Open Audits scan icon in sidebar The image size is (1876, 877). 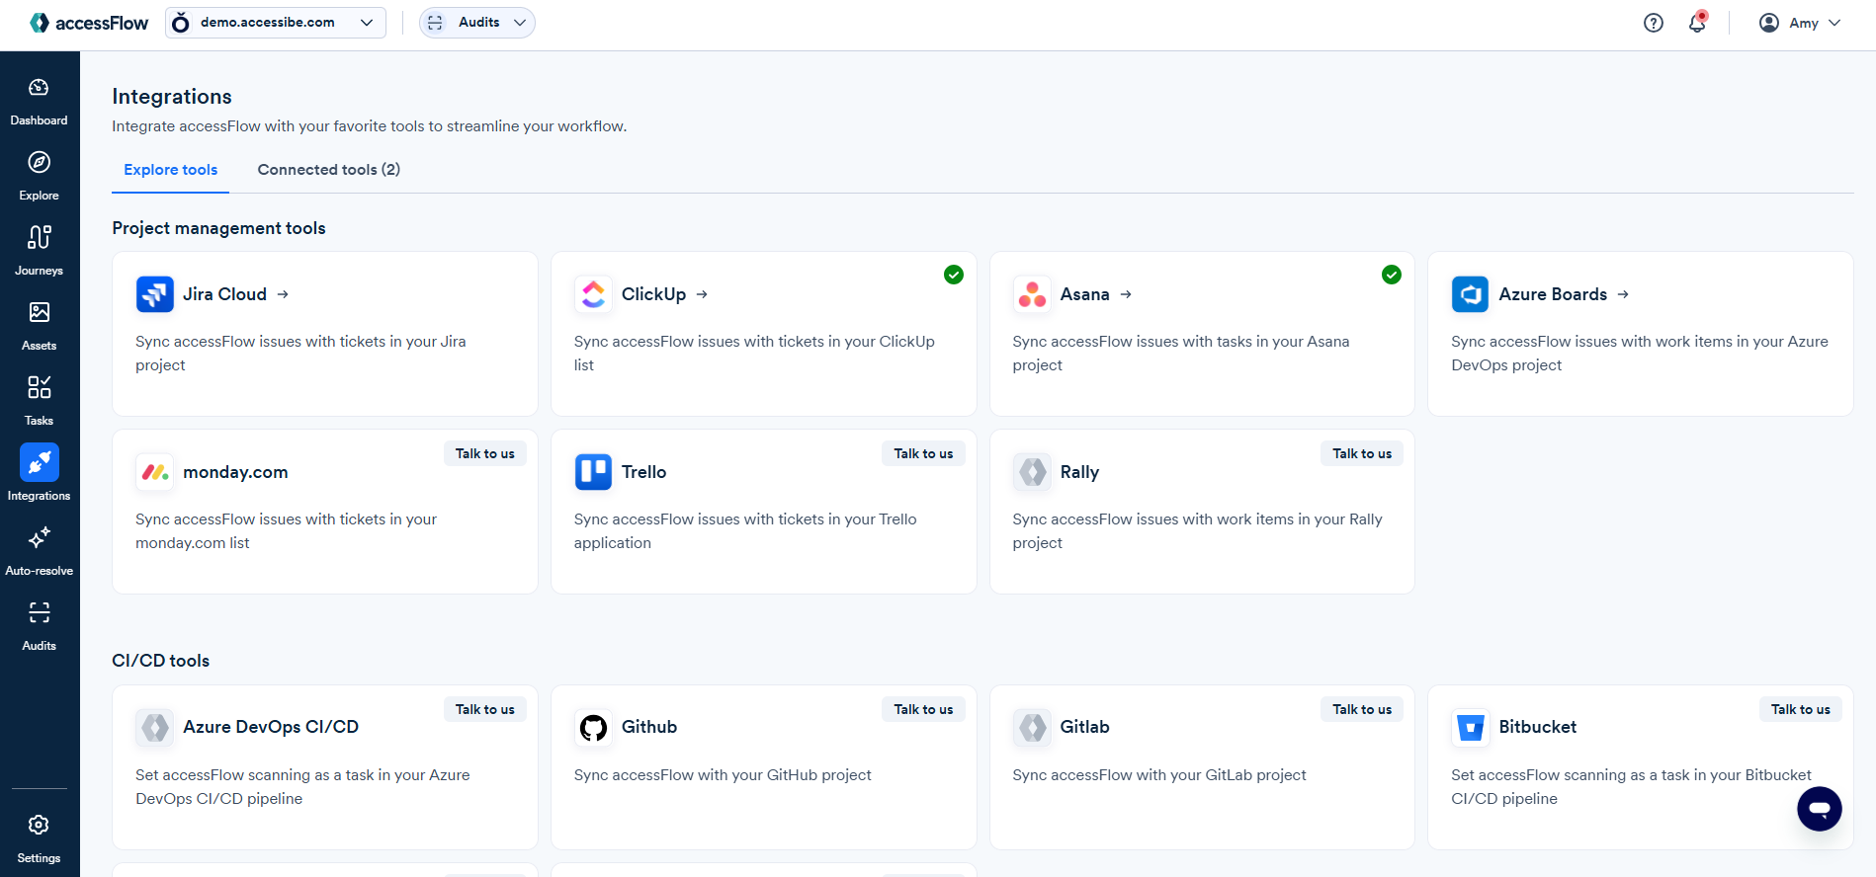[39, 612]
